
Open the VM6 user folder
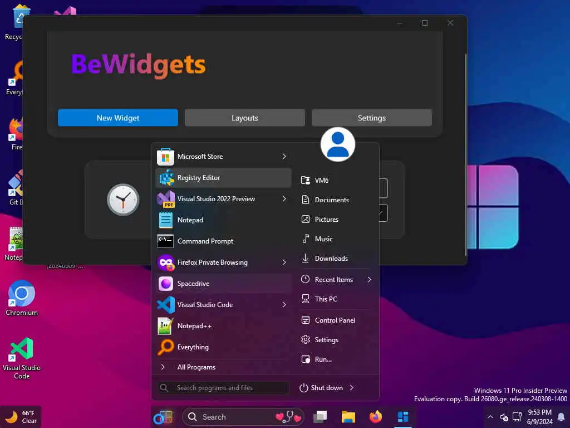point(336,180)
